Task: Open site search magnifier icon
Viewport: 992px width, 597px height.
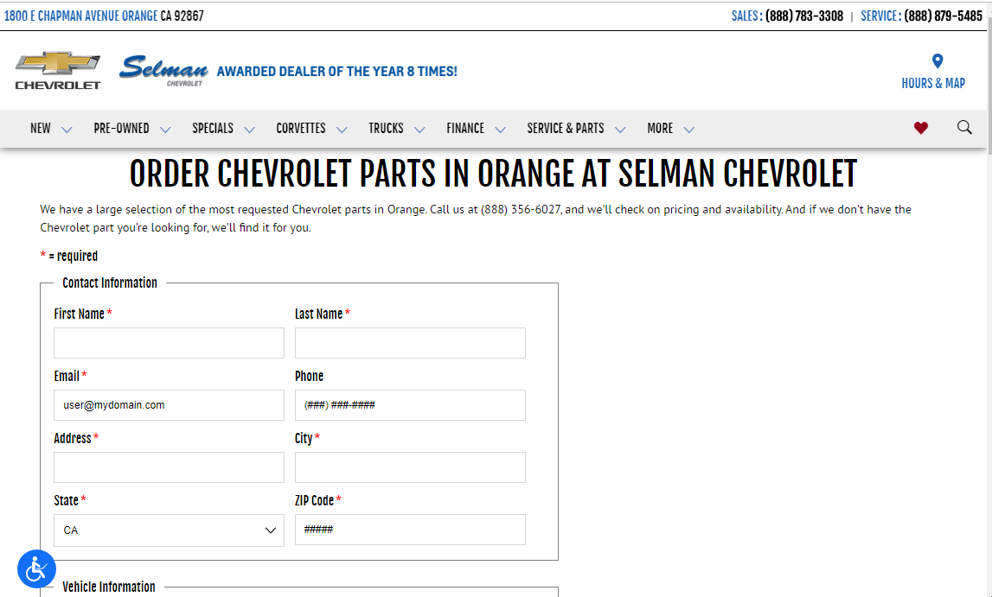Action: tap(964, 128)
